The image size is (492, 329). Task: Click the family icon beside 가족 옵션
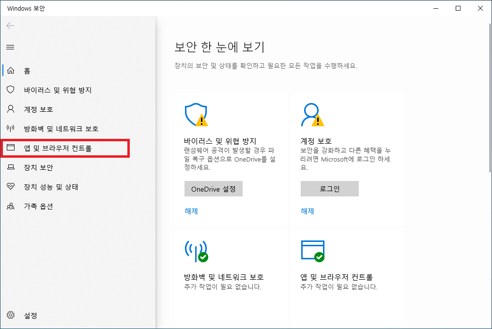(x=11, y=206)
